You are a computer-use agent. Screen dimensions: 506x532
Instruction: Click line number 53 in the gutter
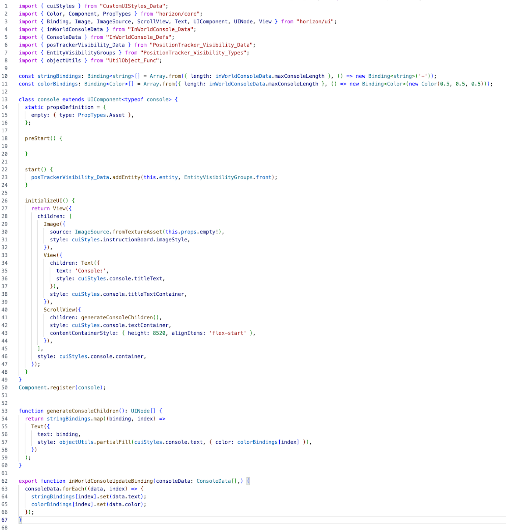point(4,411)
